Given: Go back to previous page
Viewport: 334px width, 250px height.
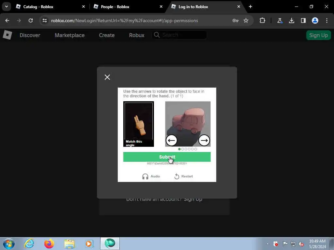Looking at the screenshot, I should tap(7, 21).
